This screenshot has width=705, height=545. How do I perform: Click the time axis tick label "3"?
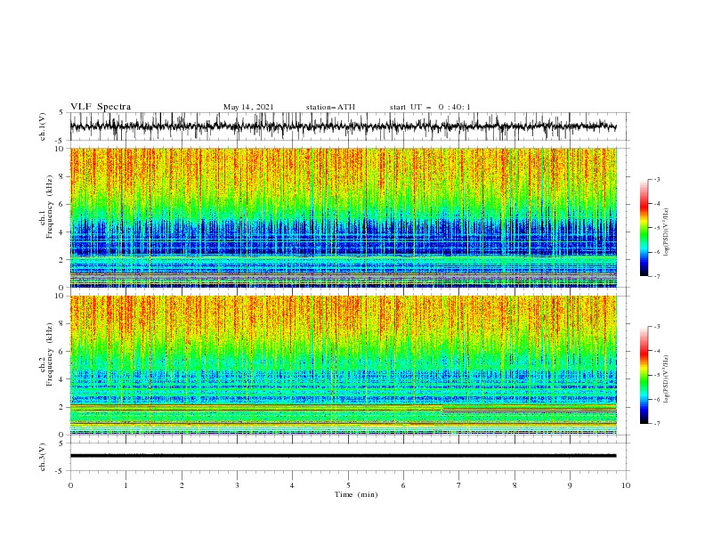[x=237, y=485]
